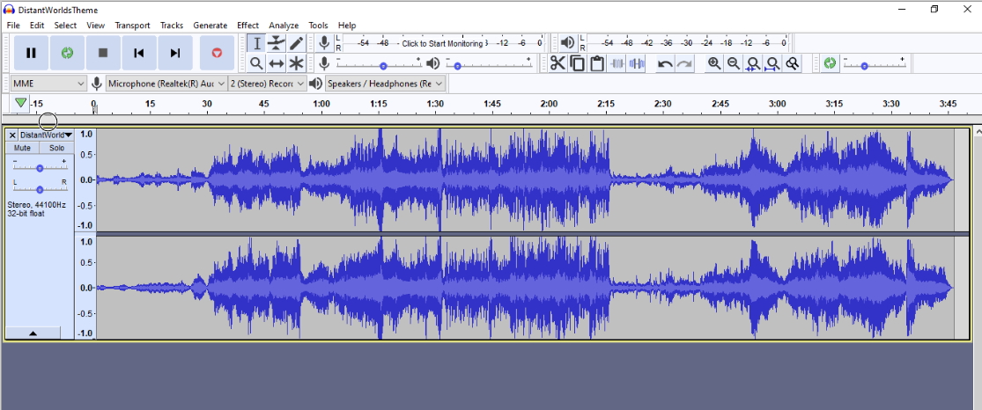Adjust the playback volume slider
The height and width of the screenshot is (410, 982).
489,62
